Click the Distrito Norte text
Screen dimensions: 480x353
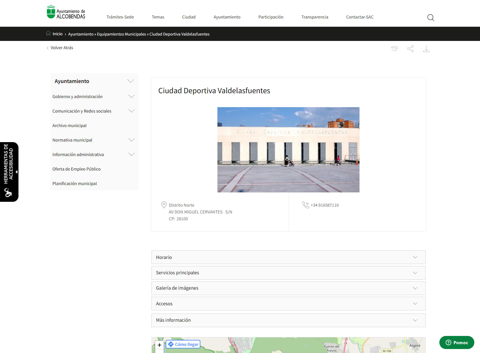tap(182, 205)
